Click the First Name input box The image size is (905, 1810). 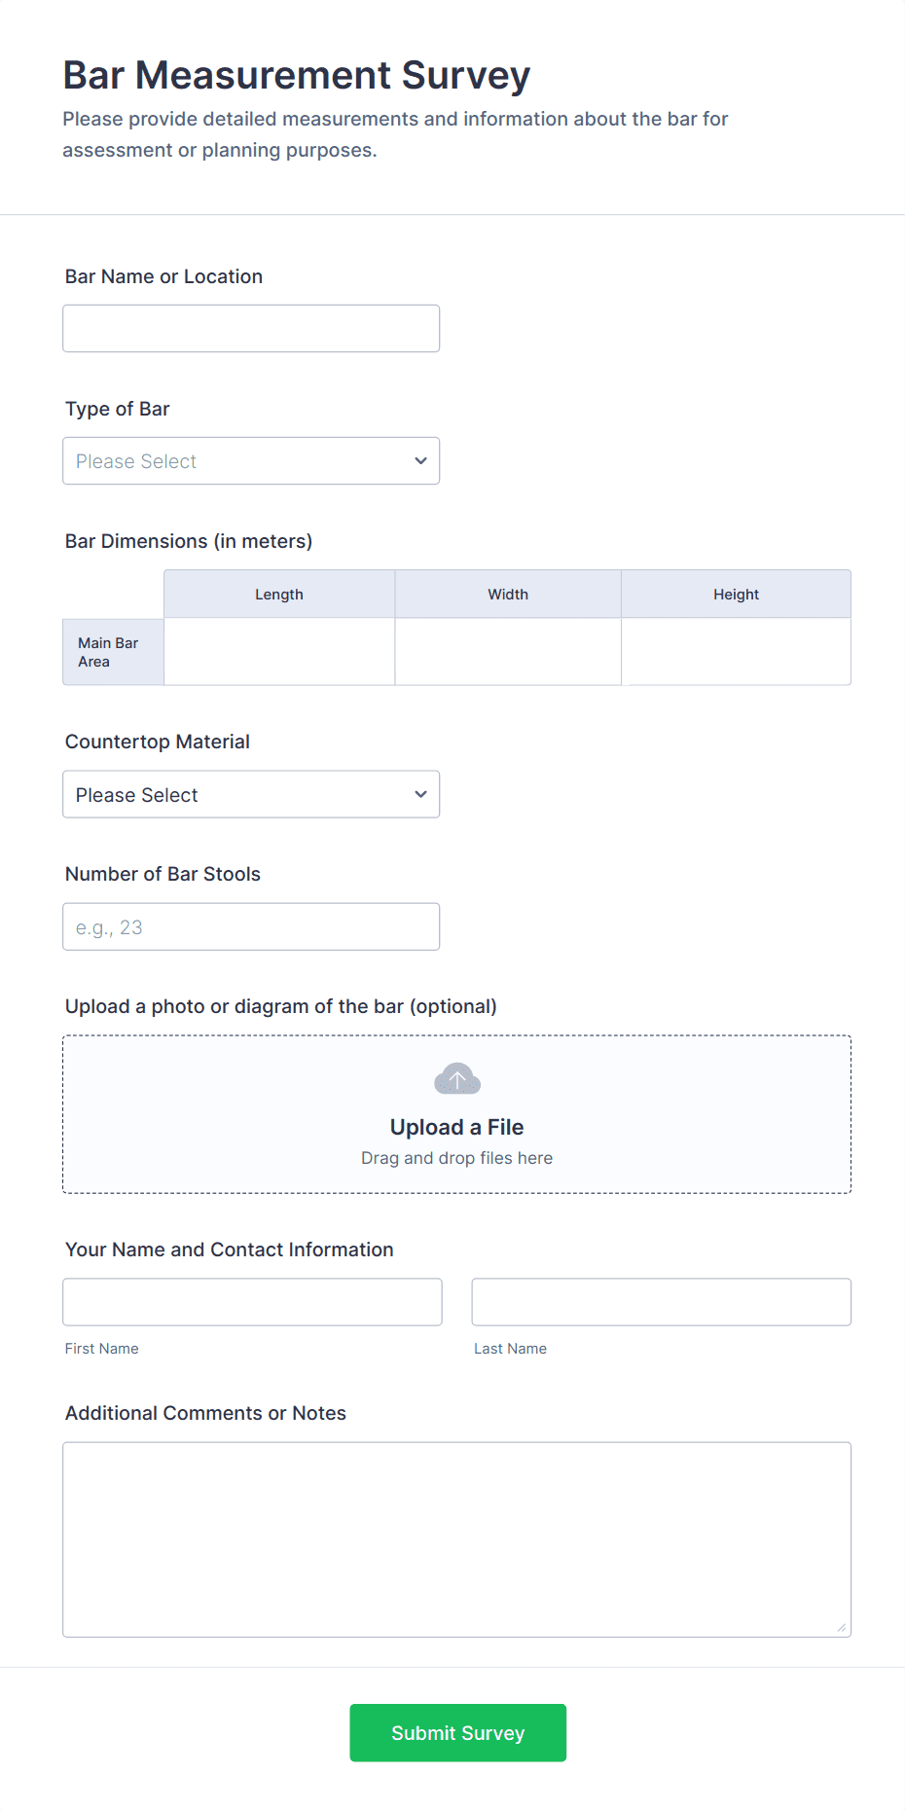click(x=252, y=1302)
